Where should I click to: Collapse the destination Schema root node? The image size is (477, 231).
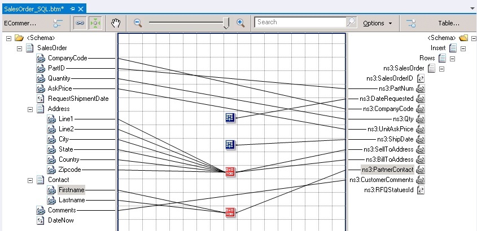[x=474, y=38]
